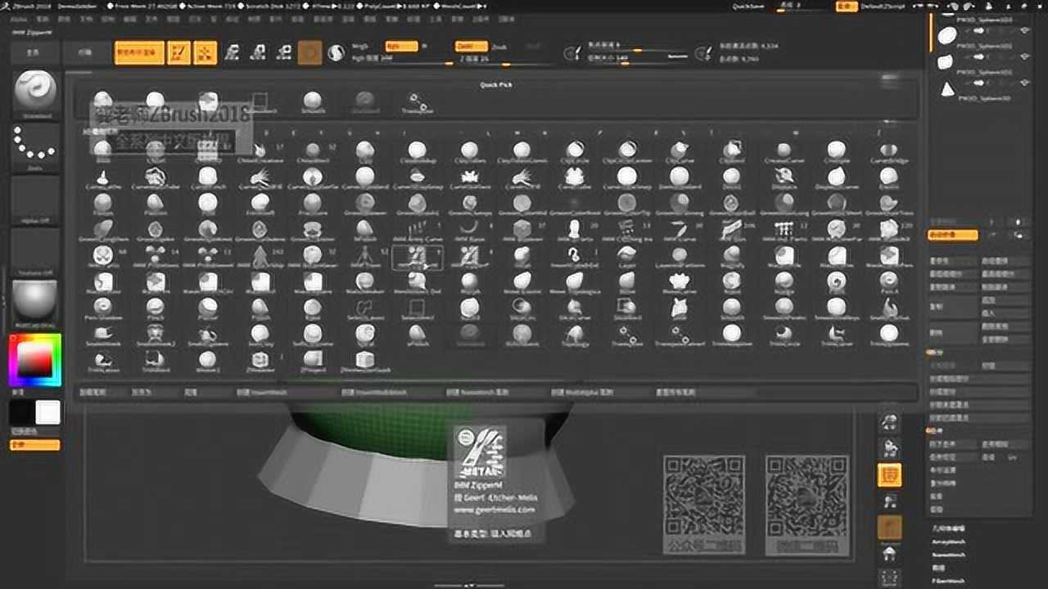Open the bottom tray chevron below the canvas

[x=467, y=584]
